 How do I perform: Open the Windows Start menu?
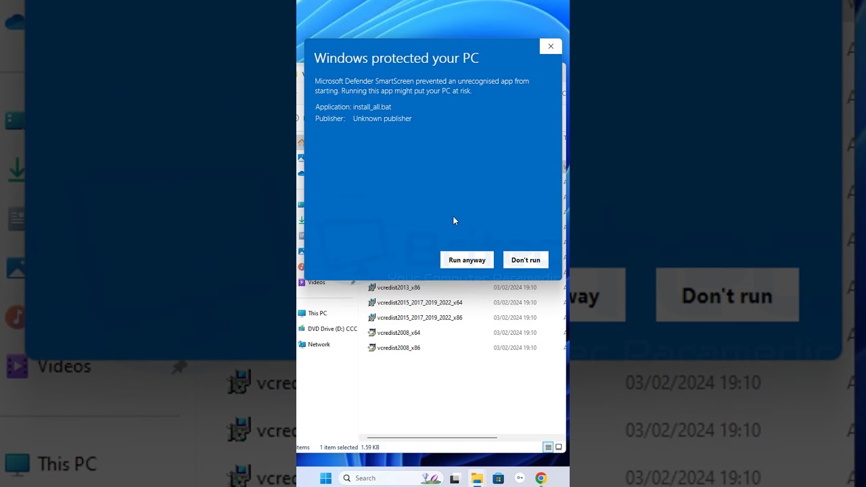[325, 478]
